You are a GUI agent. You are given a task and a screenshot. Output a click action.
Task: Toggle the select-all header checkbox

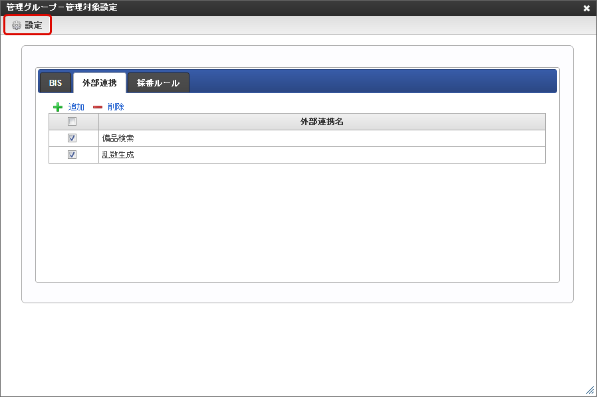point(72,122)
